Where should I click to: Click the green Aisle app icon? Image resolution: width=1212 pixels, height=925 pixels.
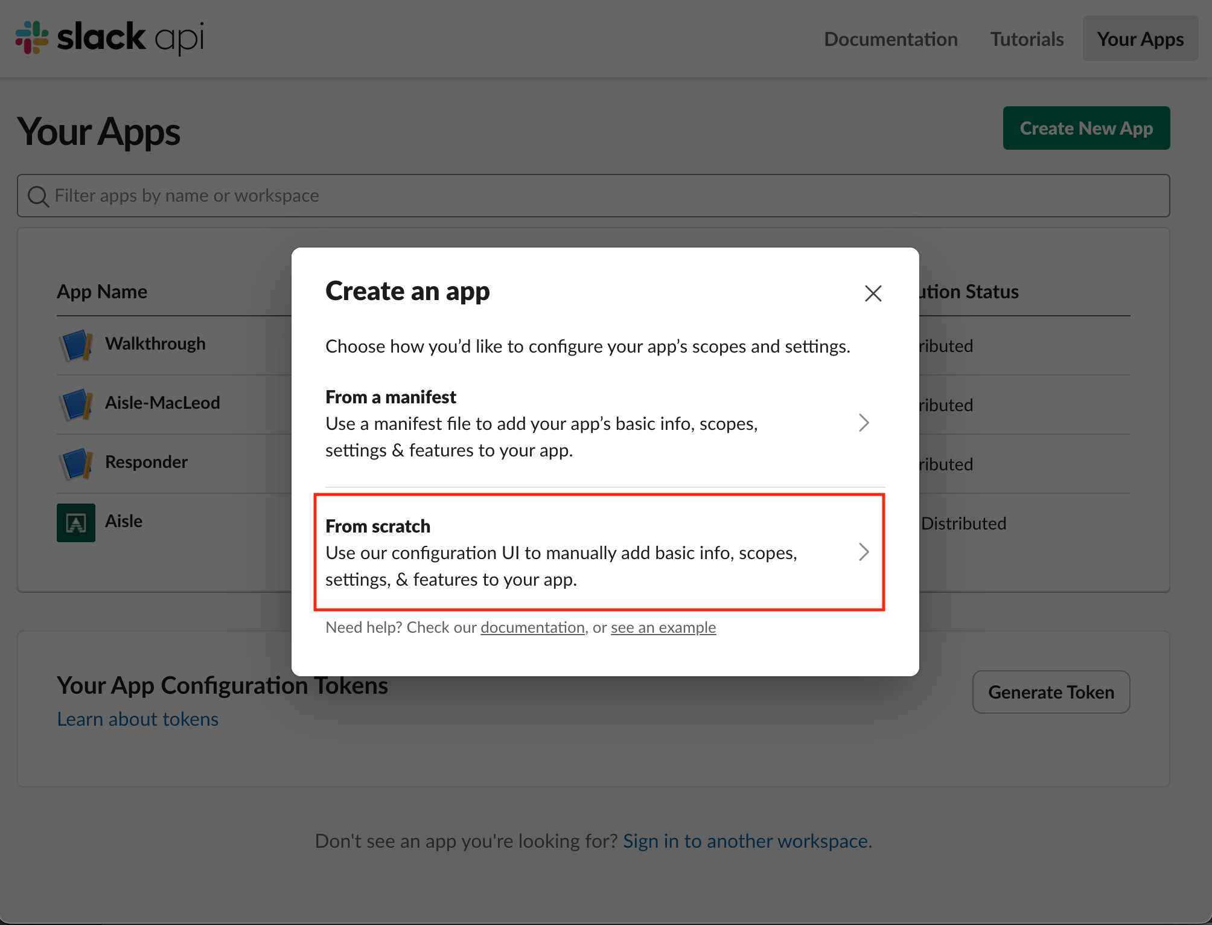click(x=76, y=522)
